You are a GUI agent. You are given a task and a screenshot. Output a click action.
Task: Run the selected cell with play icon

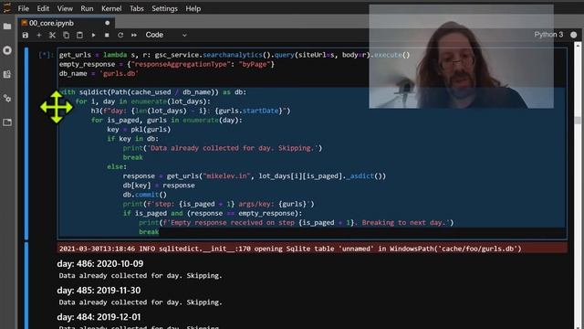(x=93, y=35)
